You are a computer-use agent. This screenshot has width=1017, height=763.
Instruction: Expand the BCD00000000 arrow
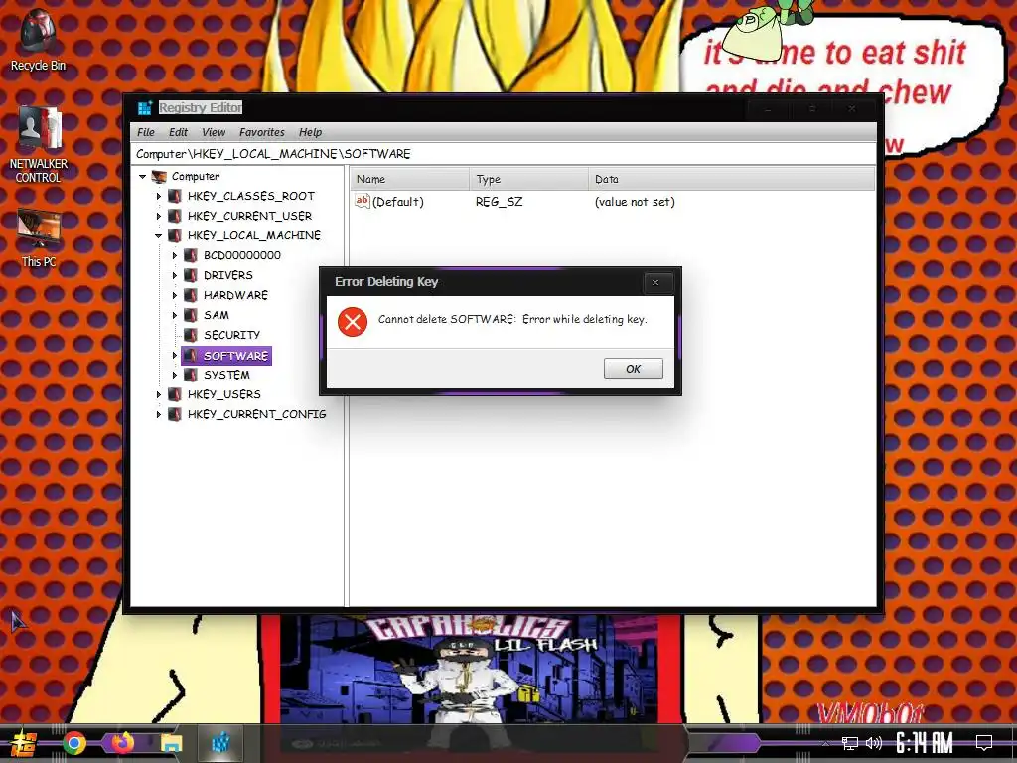point(175,255)
